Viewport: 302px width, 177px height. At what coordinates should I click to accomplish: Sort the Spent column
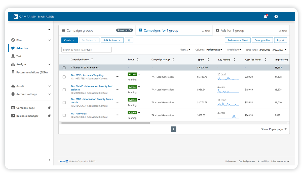click(208, 60)
